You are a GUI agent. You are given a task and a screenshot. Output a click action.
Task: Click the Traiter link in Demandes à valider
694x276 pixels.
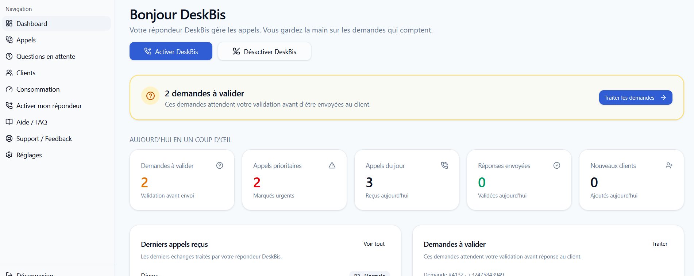[x=660, y=244]
